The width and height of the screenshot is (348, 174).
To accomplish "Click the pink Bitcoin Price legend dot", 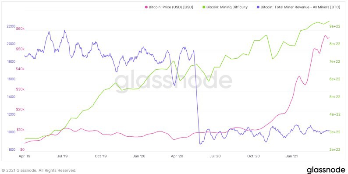I will tap(146, 7).
